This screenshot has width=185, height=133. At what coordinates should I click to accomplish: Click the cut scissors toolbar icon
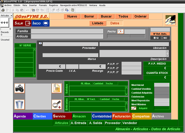[x=13, y=10]
